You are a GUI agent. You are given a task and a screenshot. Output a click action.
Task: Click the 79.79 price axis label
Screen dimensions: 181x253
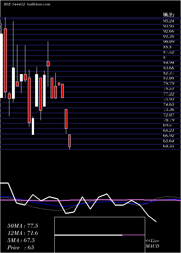point(169,83)
